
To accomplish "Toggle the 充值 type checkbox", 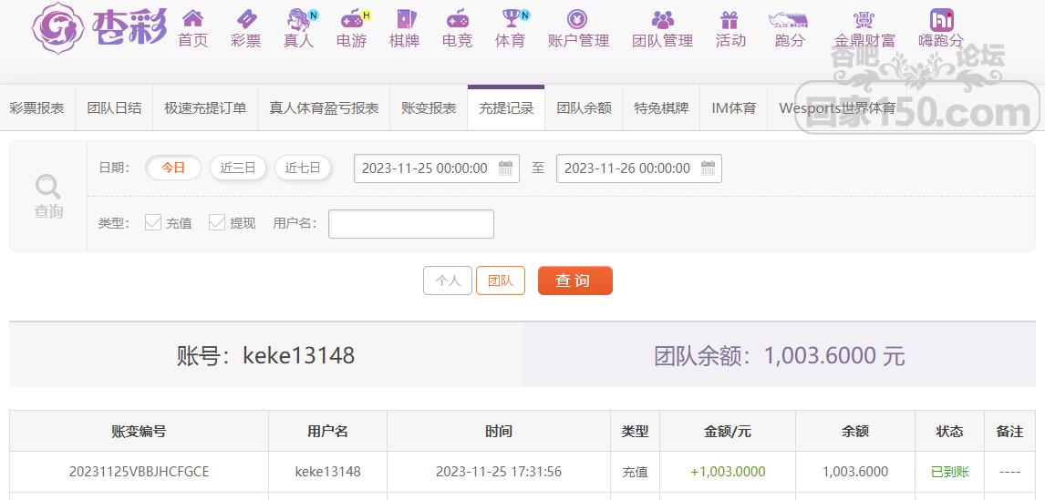I will point(153,222).
